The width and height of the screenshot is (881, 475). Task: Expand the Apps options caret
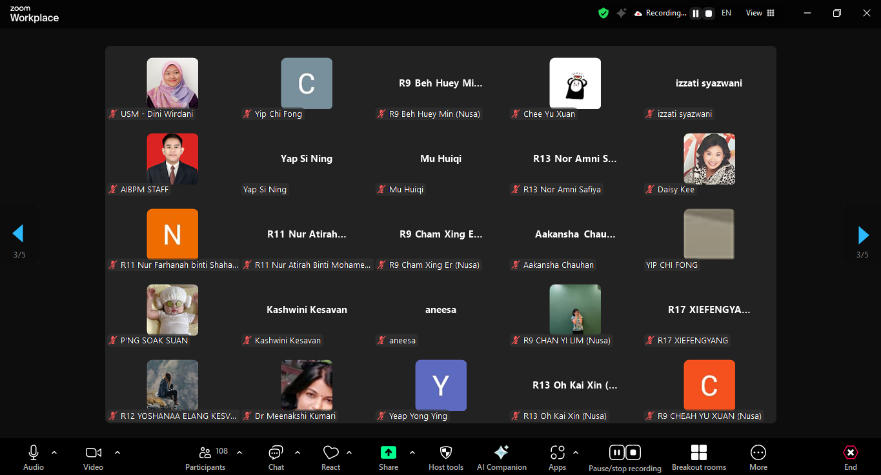click(x=576, y=452)
